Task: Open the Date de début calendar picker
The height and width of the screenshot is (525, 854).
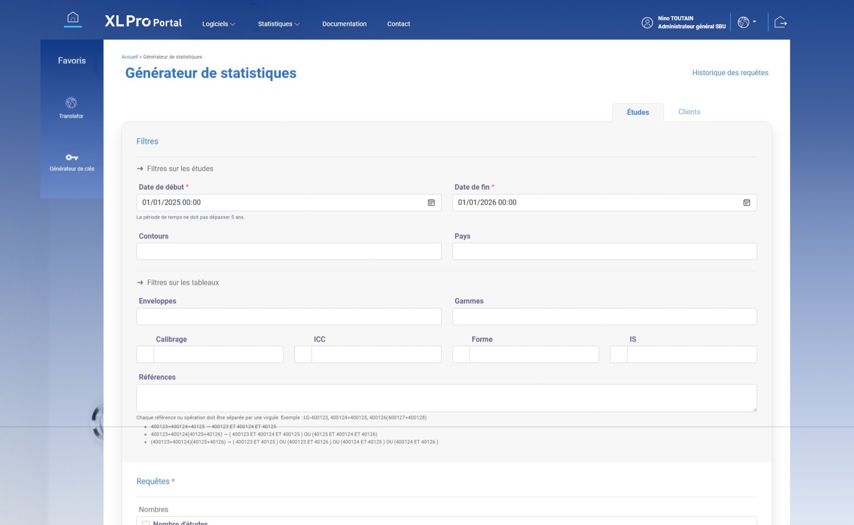Action: (431, 203)
